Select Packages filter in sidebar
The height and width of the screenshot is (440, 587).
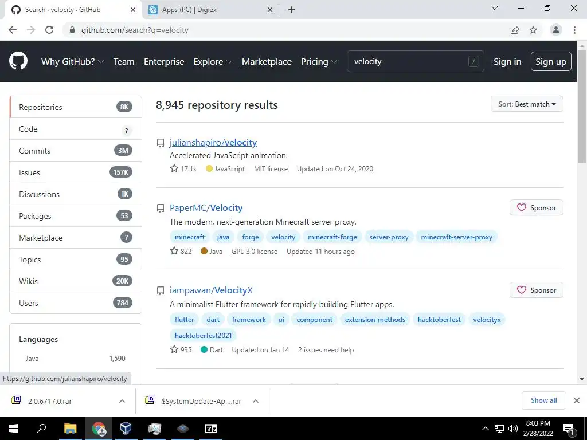(x=76, y=216)
